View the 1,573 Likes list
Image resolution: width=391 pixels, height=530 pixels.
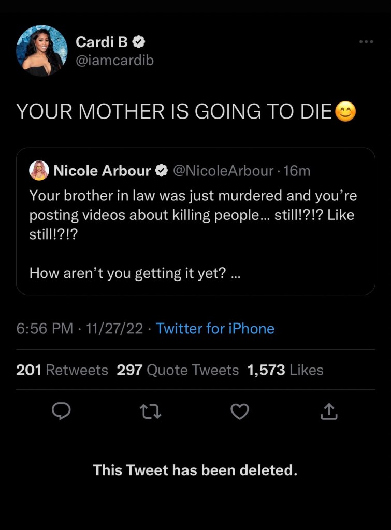click(x=285, y=370)
